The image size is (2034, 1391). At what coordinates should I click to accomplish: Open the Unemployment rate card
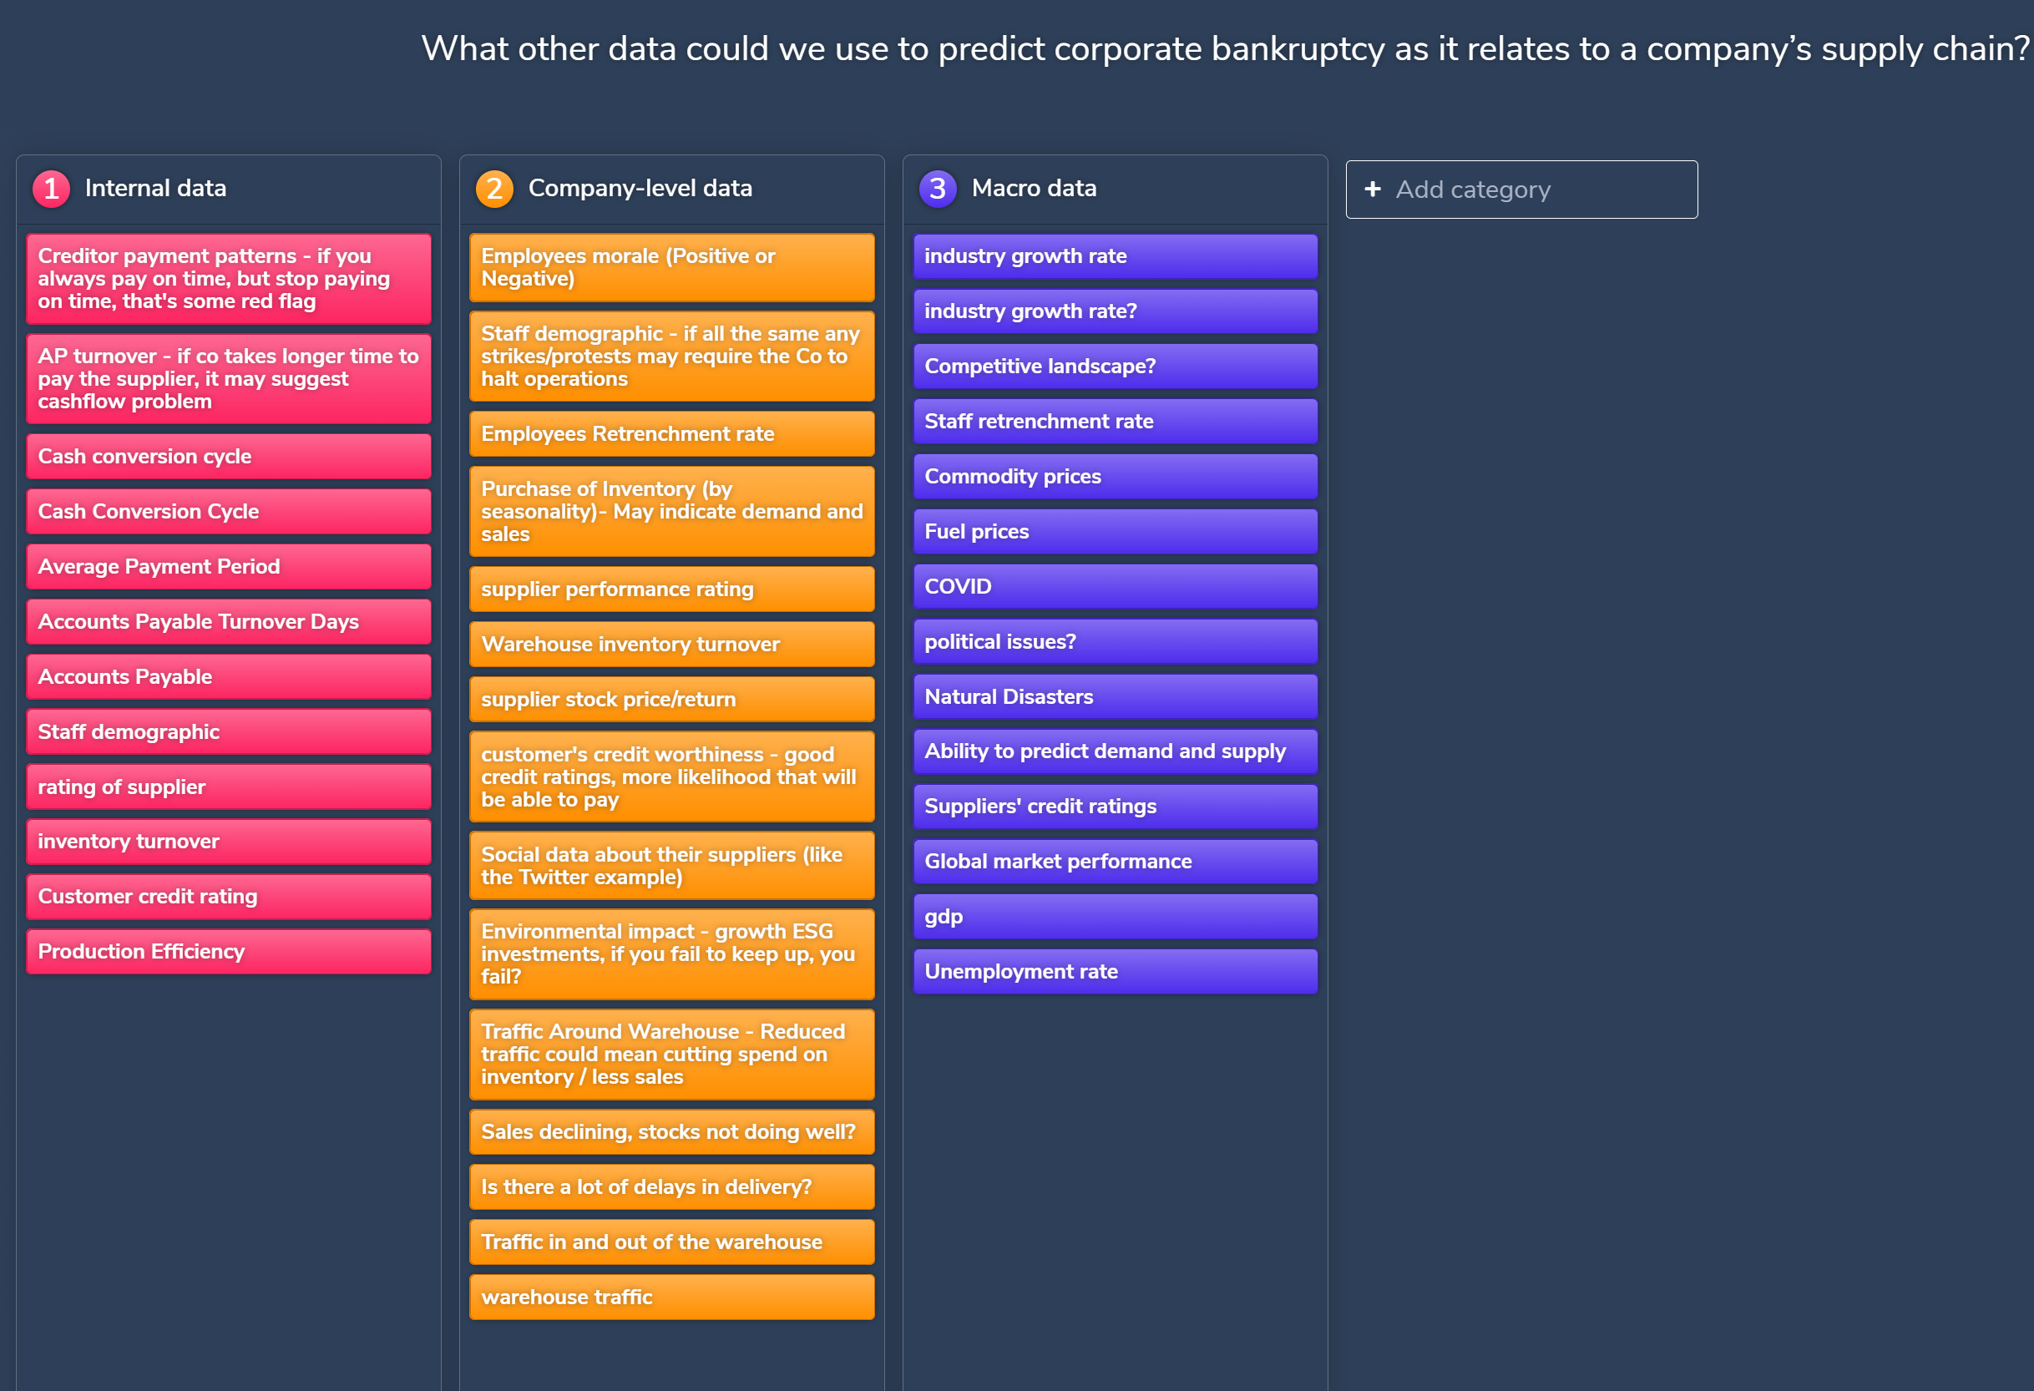click(1115, 972)
